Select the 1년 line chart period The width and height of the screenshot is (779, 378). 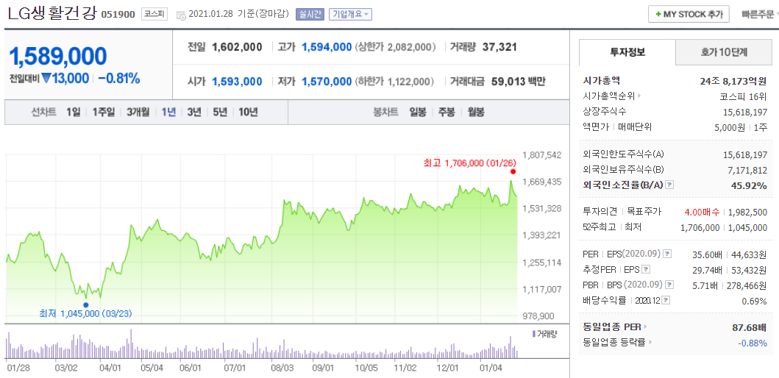coord(168,113)
